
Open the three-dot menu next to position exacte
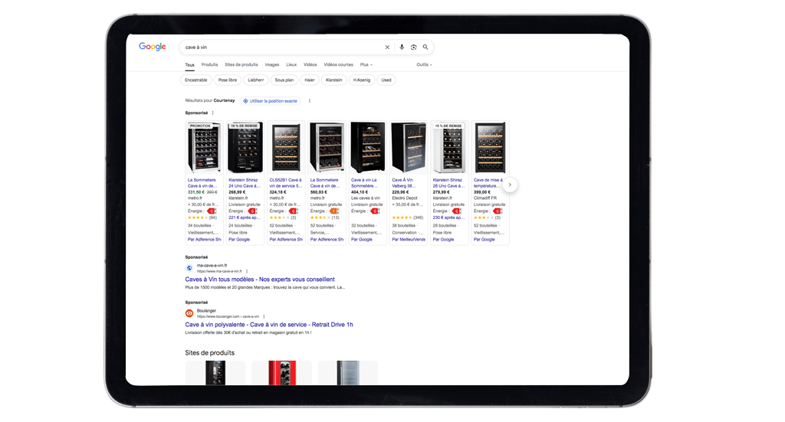[x=310, y=101]
